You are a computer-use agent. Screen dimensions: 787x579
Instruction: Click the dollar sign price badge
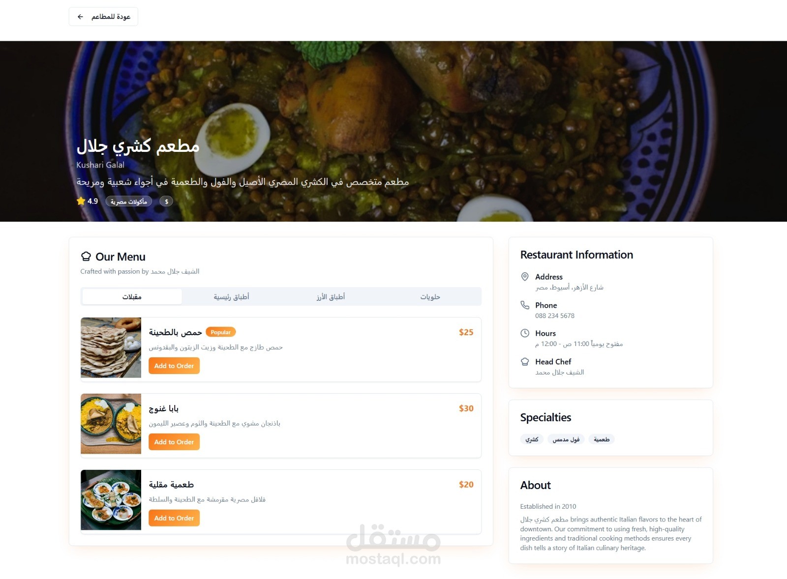point(166,202)
